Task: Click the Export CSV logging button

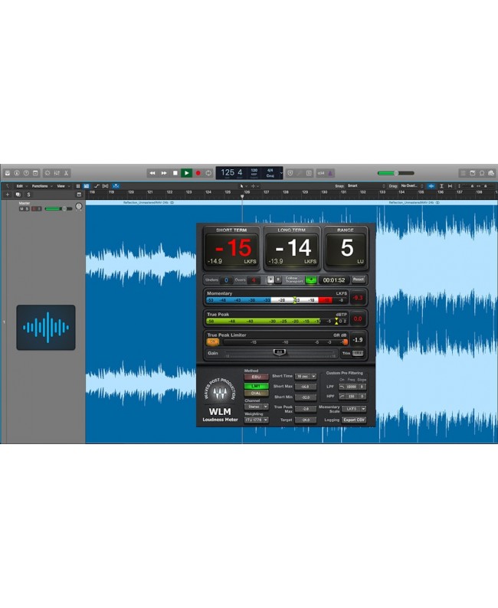Action: click(x=354, y=420)
